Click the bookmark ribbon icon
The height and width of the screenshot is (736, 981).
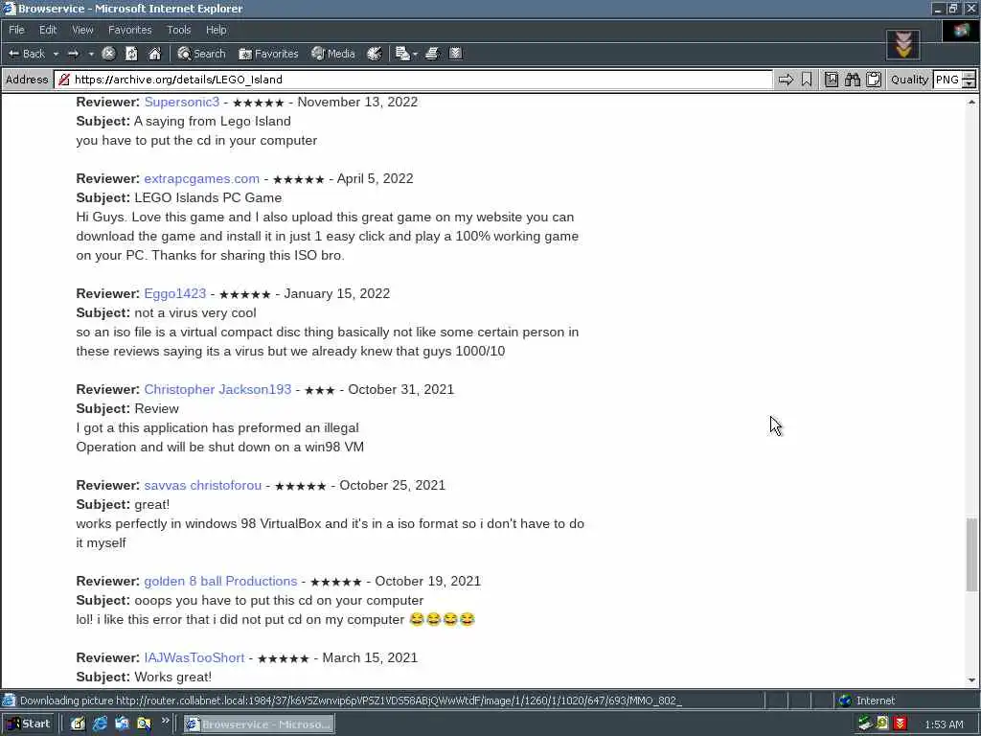point(807,80)
